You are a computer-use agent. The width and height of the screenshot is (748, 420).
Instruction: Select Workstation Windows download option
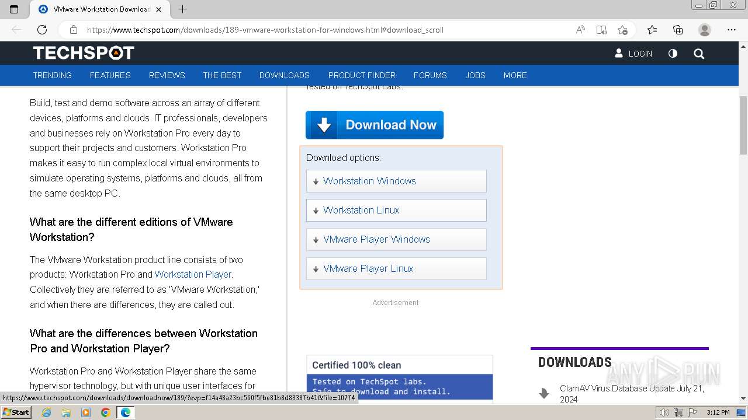point(396,181)
